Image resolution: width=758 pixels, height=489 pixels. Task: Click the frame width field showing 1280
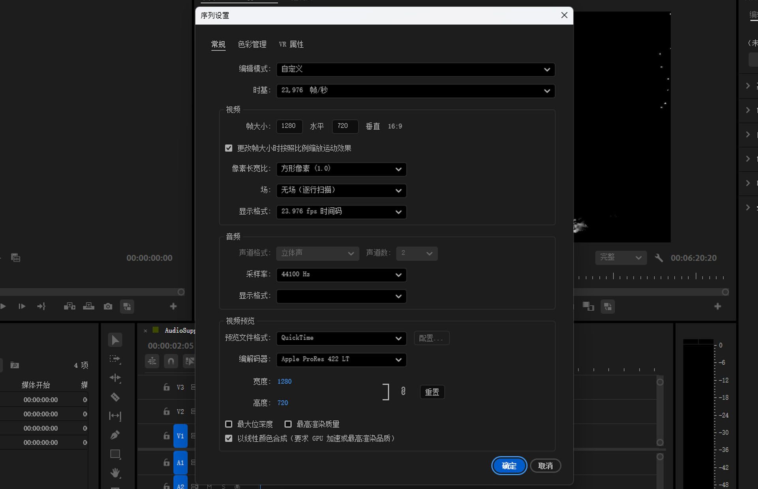click(x=289, y=126)
